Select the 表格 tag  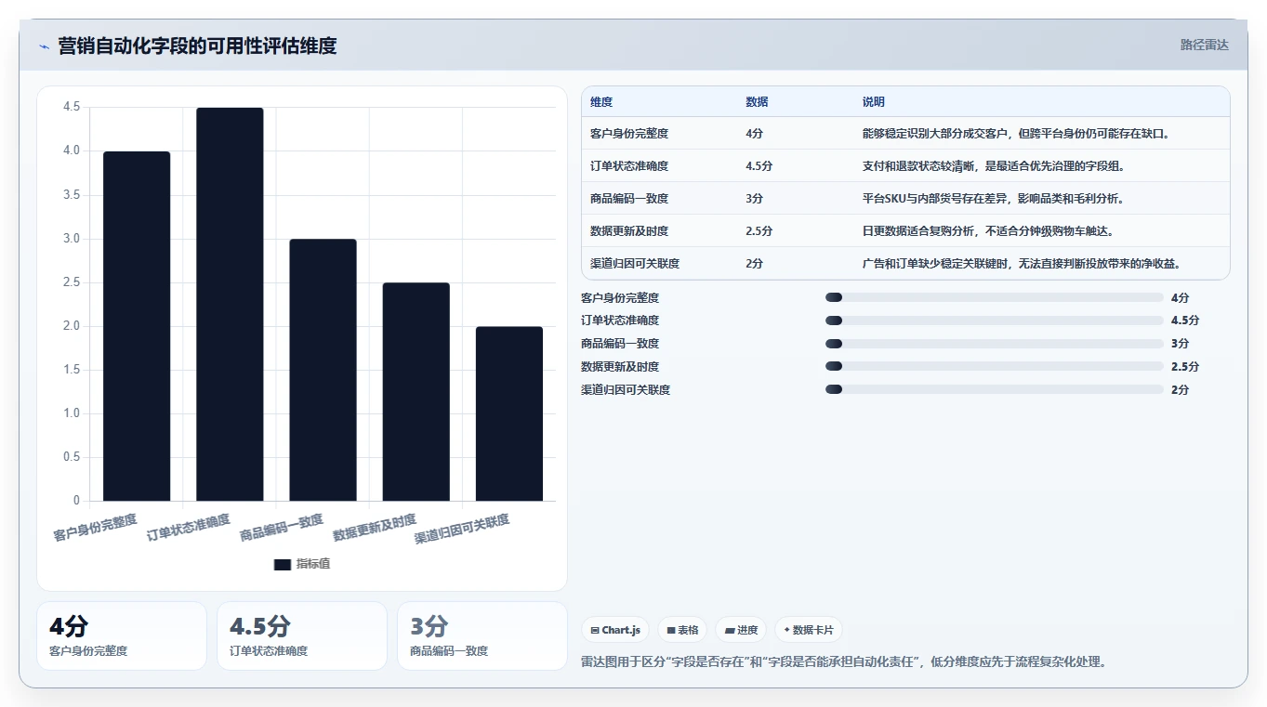pos(682,630)
